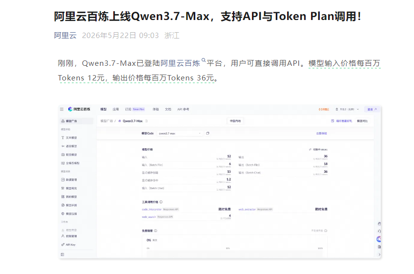
Task: Open the web_search tool link
Action: 149,217
